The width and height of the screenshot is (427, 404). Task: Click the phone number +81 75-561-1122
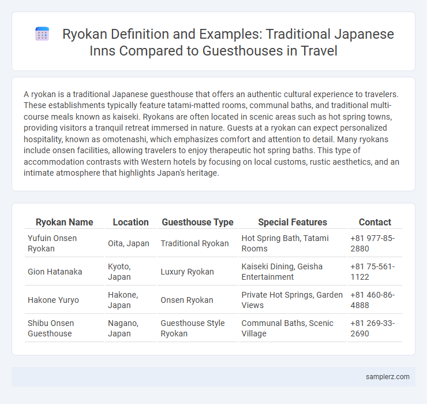click(373, 272)
